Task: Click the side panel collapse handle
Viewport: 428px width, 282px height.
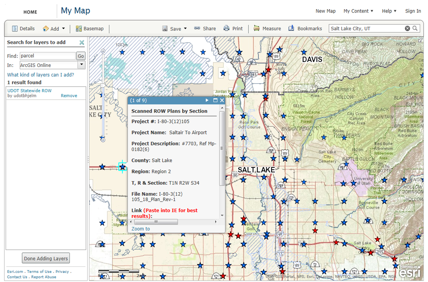Action: (88, 160)
